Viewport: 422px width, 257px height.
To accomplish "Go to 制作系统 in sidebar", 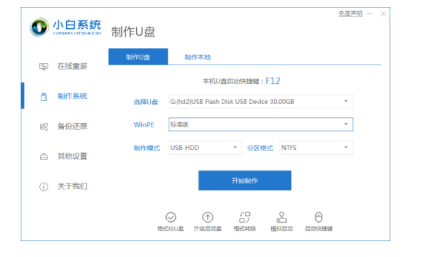I will click(72, 96).
